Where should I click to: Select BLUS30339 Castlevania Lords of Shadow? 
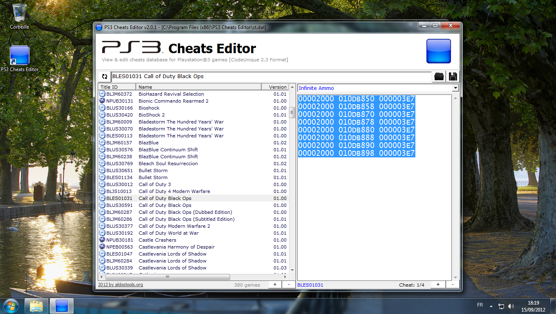tap(193, 268)
